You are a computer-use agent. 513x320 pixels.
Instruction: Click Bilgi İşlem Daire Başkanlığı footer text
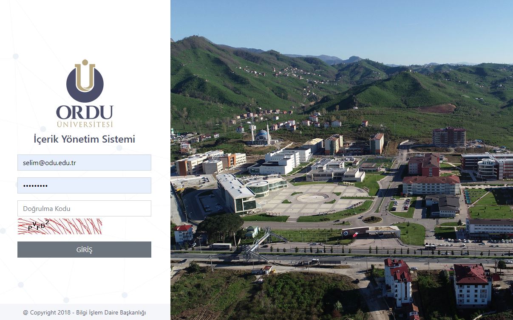point(111,313)
